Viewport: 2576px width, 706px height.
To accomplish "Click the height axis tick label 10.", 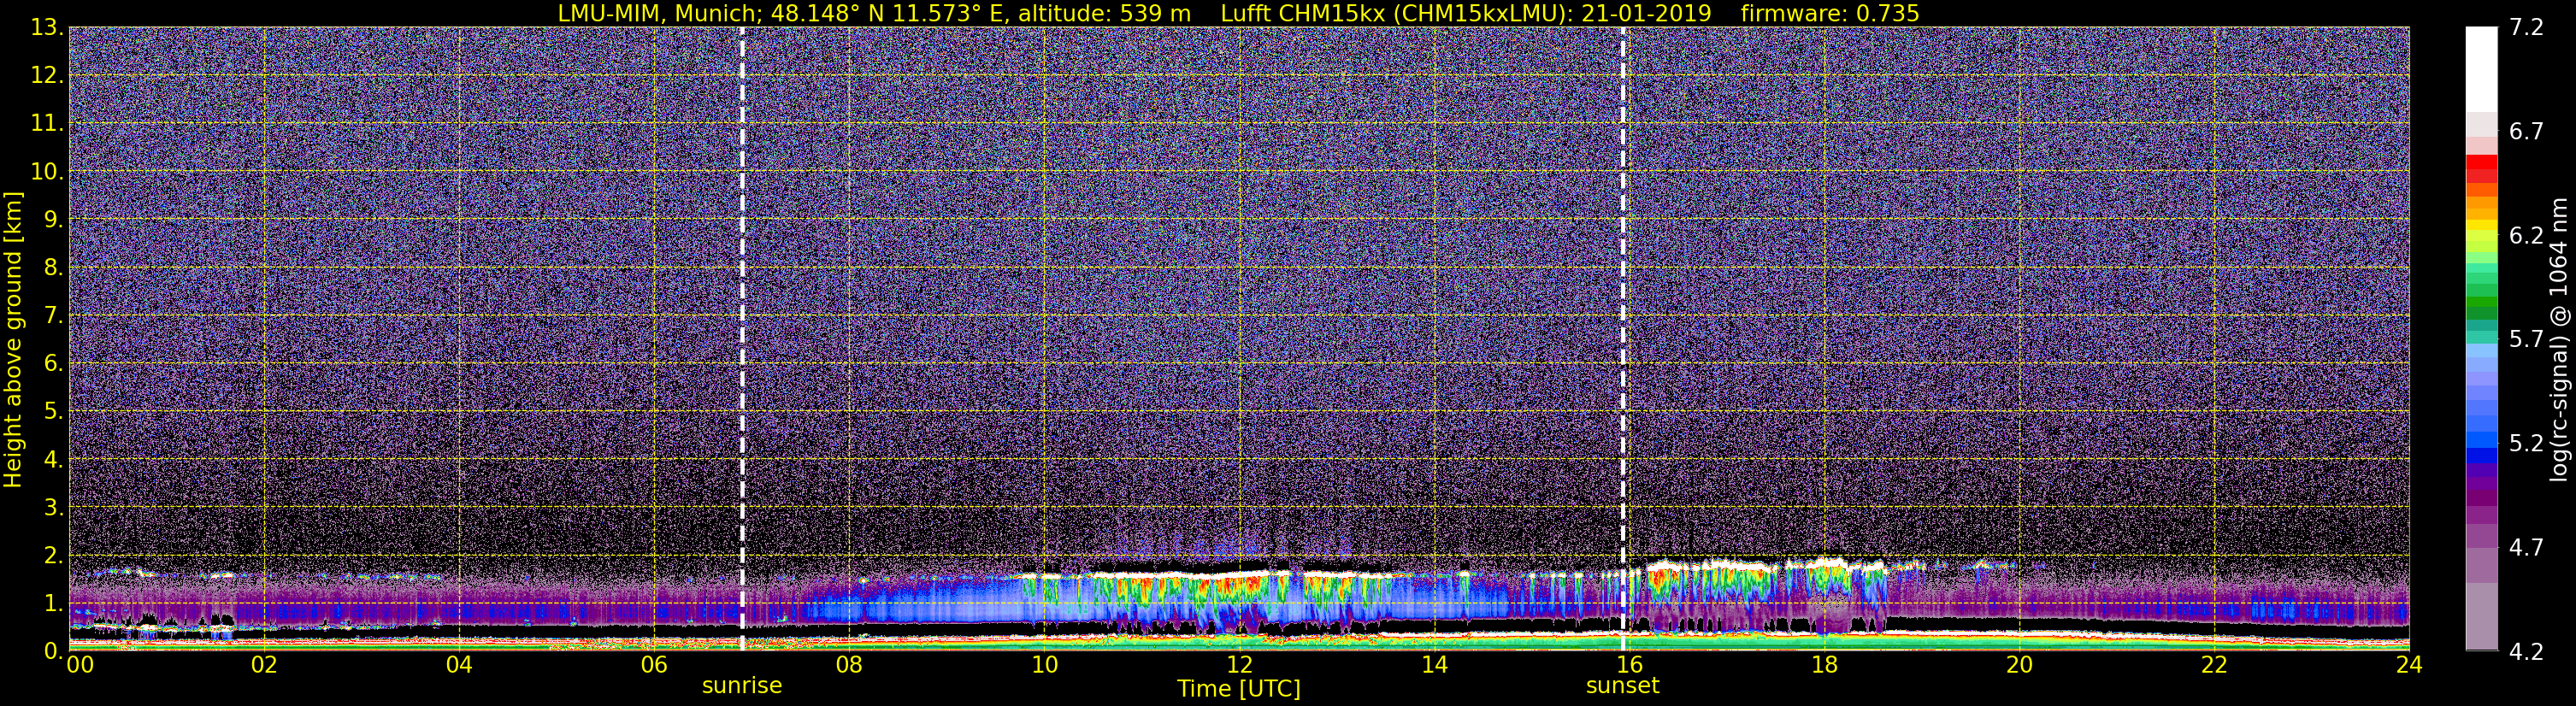I will 46,172.
